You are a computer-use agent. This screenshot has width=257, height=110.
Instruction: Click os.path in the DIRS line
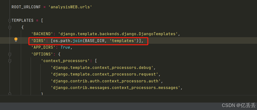pyautogui.click(x=62, y=41)
